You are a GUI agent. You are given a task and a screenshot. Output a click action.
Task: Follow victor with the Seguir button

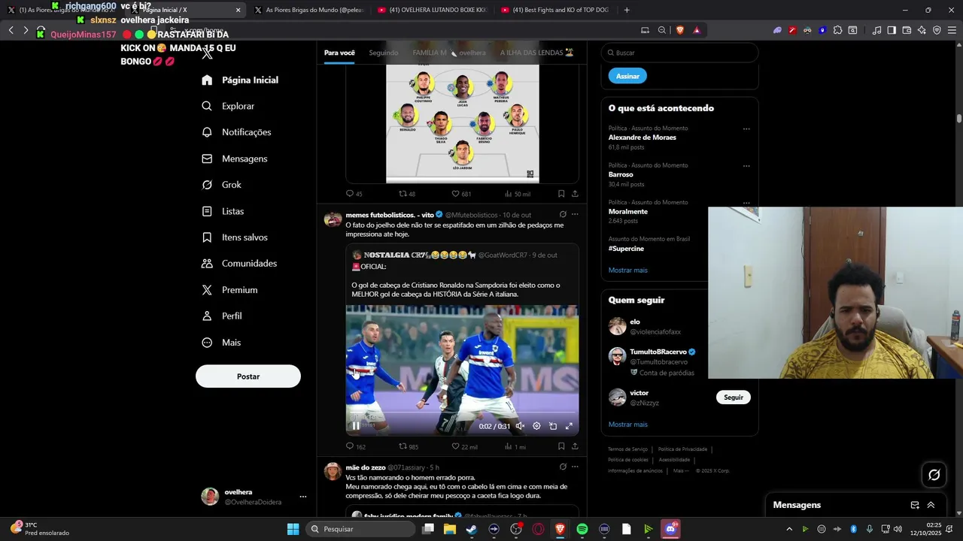734,397
